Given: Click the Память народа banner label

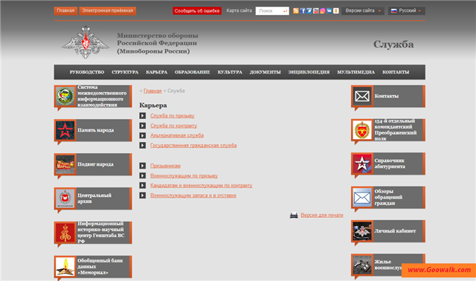Looking at the screenshot, I should point(96,130).
